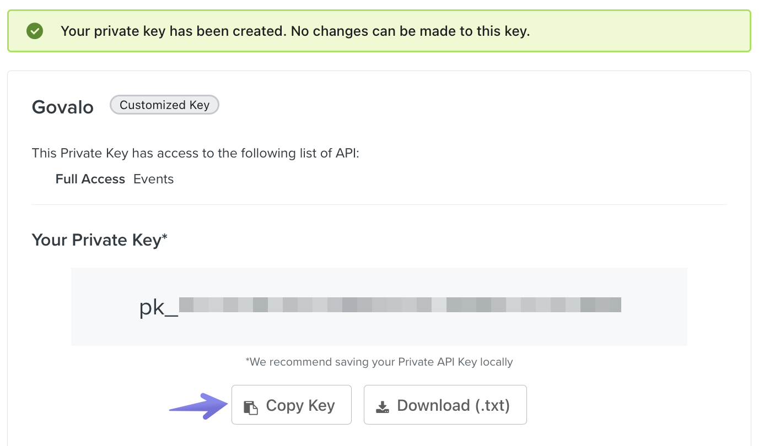Image resolution: width=764 pixels, height=446 pixels.
Task: Click the "Your Private Key*" heading
Action: coord(96,240)
